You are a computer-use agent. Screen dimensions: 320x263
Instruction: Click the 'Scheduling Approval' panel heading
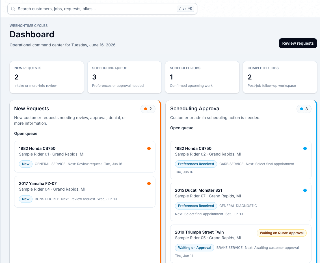click(x=195, y=109)
